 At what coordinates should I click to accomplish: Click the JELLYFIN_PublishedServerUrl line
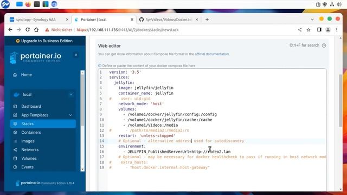(177, 152)
